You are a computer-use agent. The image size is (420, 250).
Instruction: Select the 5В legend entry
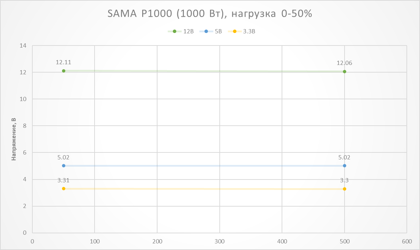pyautogui.click(x=217, y=31)
